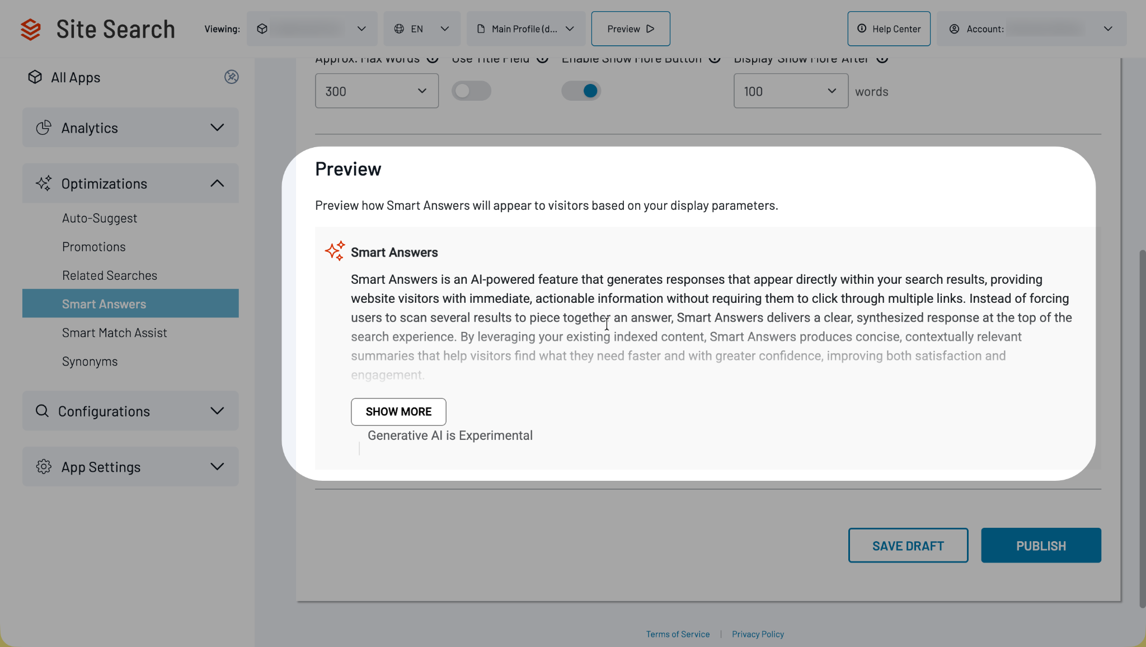The image size is (1146, 647).
Task: Click the Configurations magnifier icon
Action: tap(42, 411)
